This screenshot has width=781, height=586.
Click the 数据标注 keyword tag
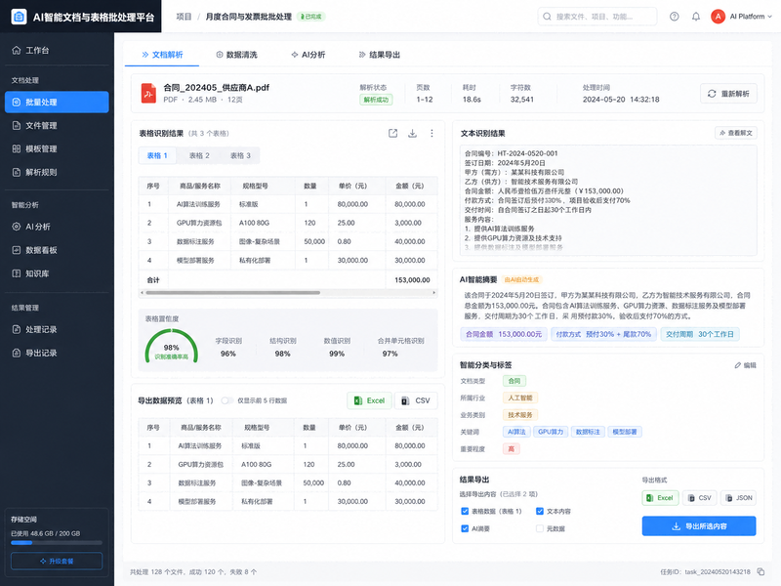coord(588,432)
